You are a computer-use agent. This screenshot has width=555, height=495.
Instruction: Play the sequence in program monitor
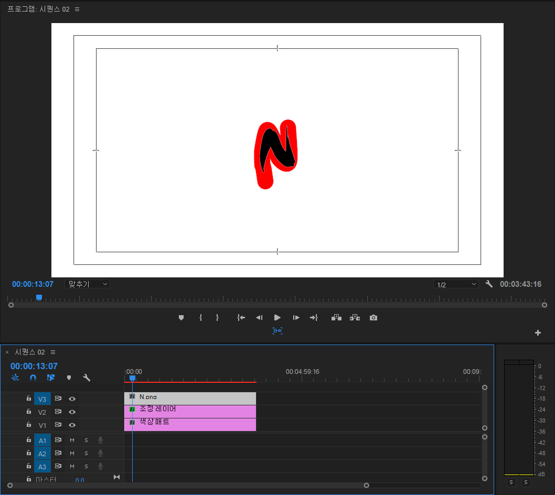click(277, 318)
